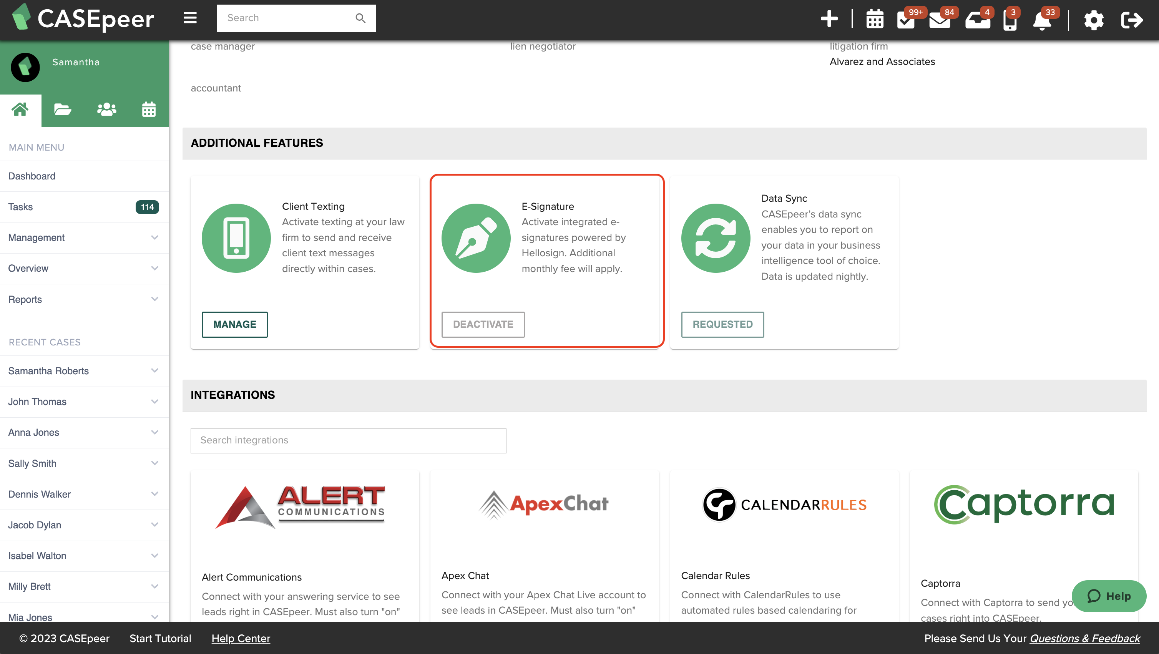Open the global calendar icon
Image resolution: width=1159 pixels, height=654 pixels.
[874, 19]
